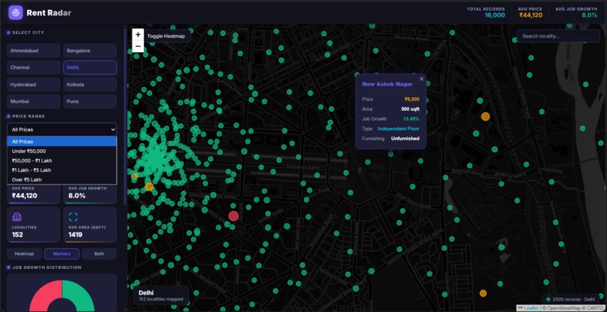Switch to Both view mode

[x=99, y=254]
